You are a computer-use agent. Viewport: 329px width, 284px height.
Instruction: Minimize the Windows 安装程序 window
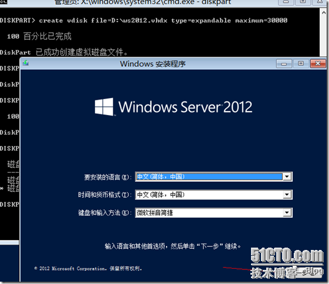(x=284, y=63)
